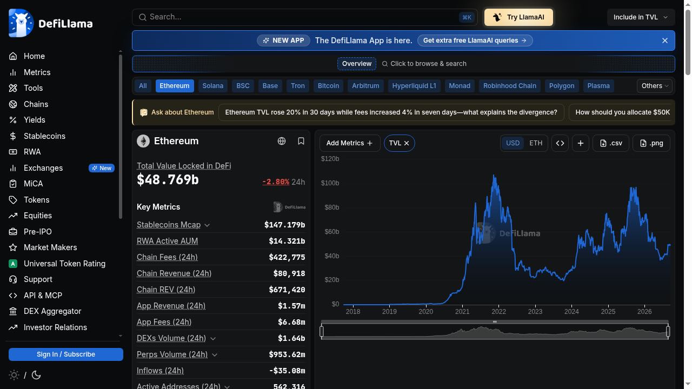Click Ethereum website globe icon
The width and height of the screenshot is (692, 389).
click(x=282, y=141)
